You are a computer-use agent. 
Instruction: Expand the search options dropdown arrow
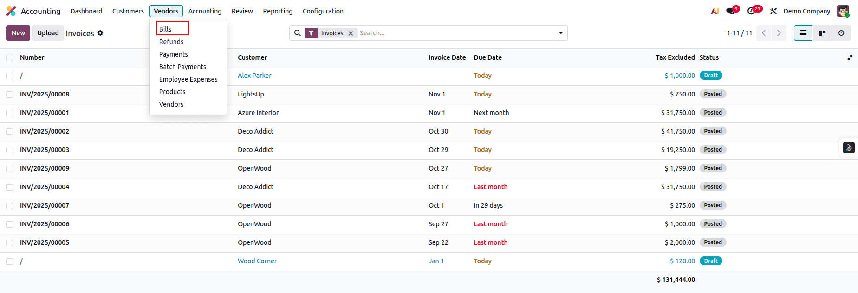coord(561,33)
